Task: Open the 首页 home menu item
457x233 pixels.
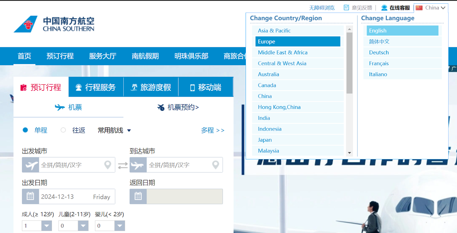Action: 24,56
